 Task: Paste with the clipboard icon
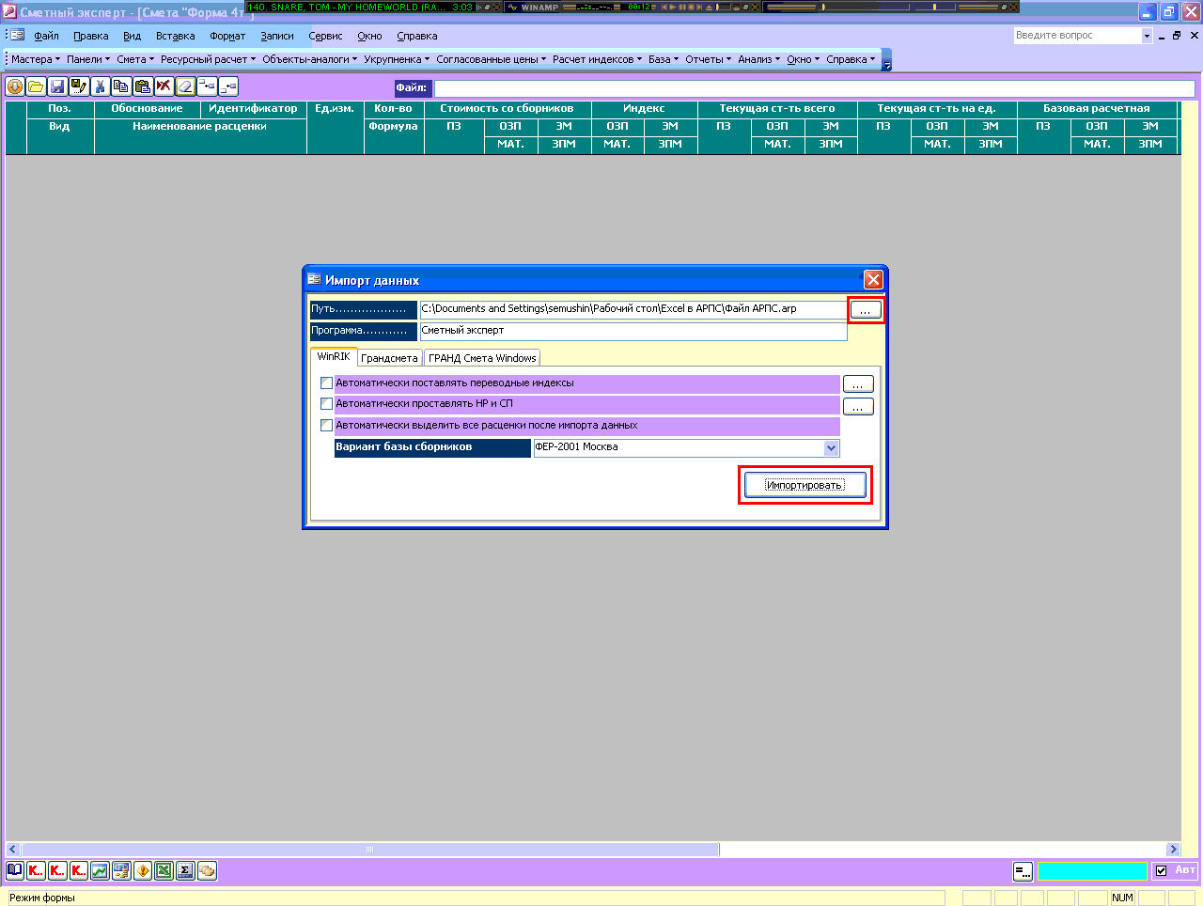143,86
